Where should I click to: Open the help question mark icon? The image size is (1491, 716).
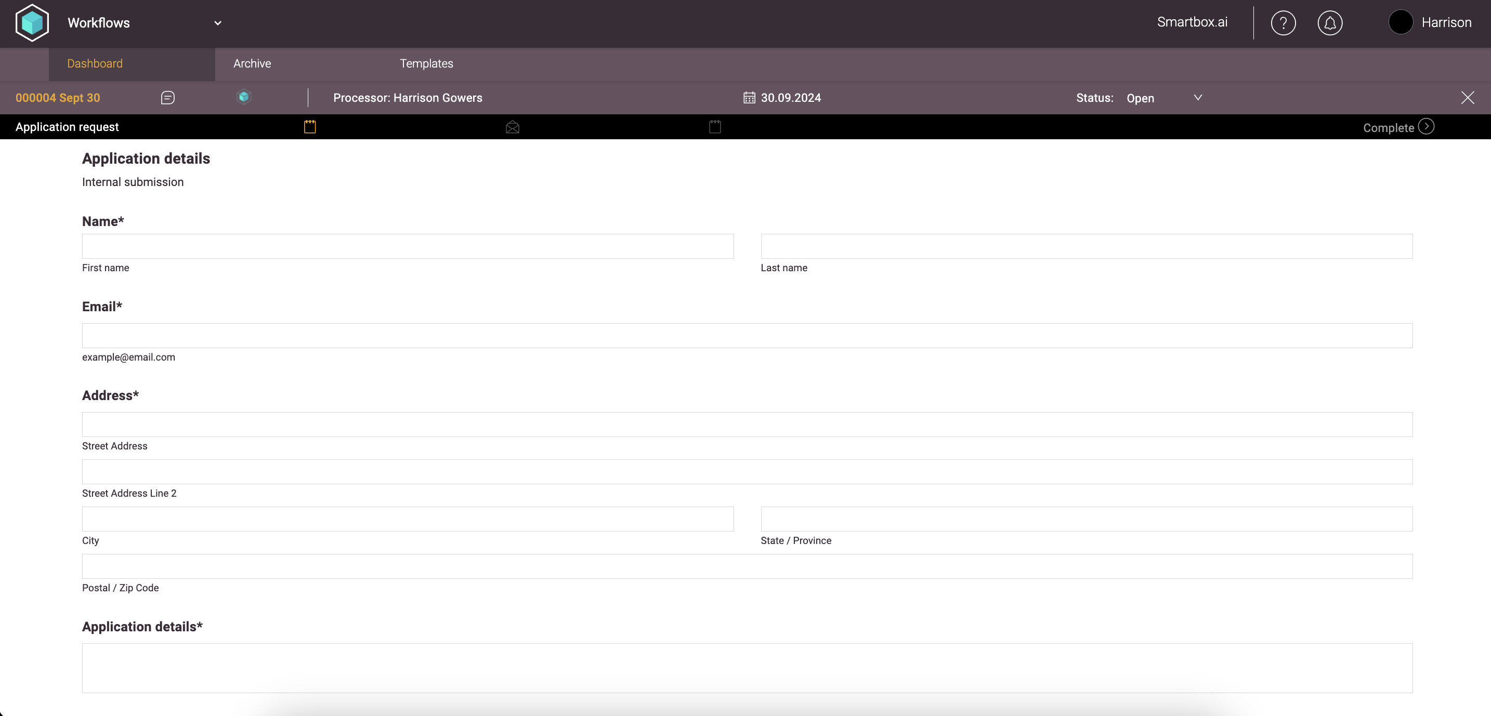coord(1283,23)
